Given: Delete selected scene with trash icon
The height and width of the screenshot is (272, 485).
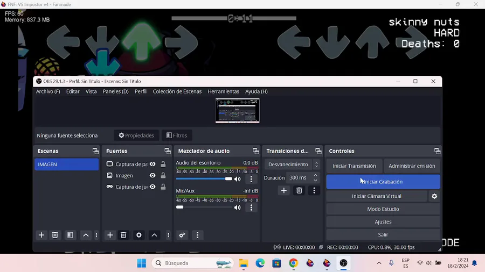Looking at the screenshot, I should pyautogui.click(x=55, y=235).
